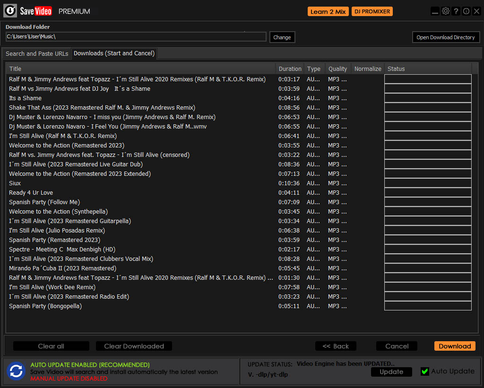The width and height of the screenshot is (484, 388).
Task: Click Open Download Directory button
Action: point(445,37)
